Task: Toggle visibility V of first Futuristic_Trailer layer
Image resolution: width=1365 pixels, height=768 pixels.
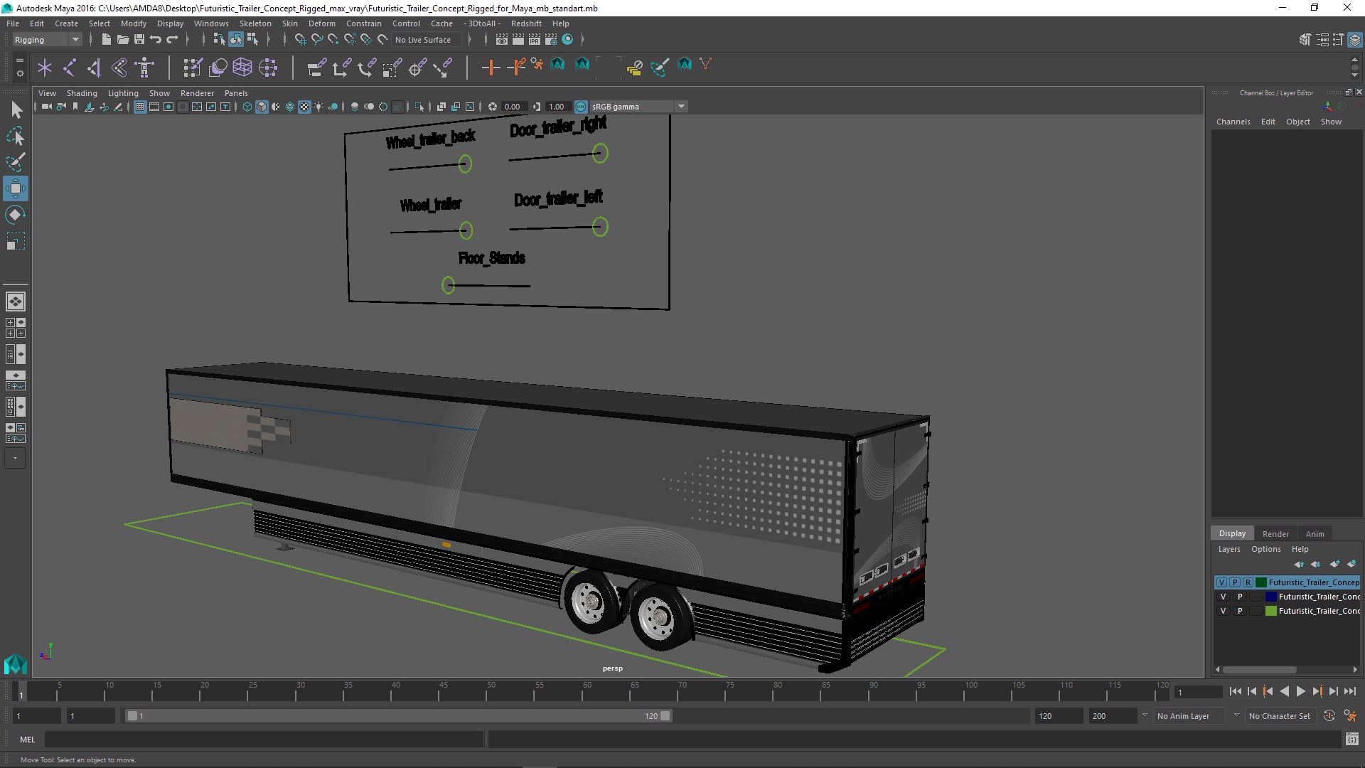Action: point(1221,582)
